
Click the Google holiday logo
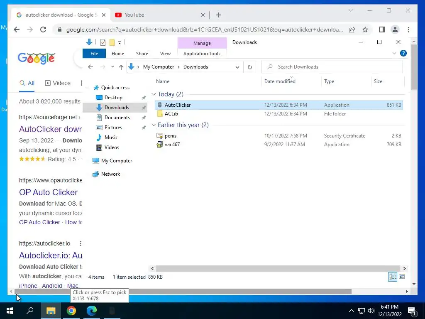(37, 58)
